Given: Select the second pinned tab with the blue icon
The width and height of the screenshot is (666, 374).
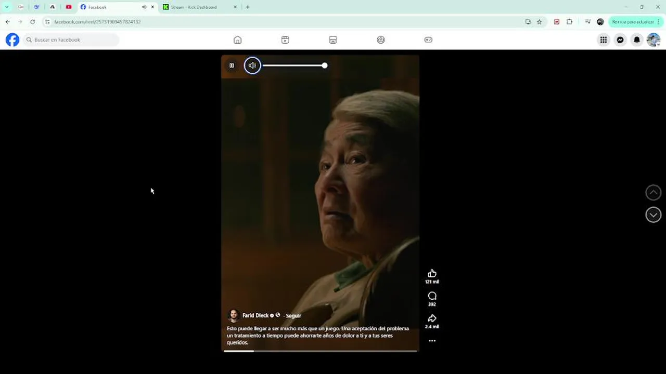Looking at the screenshot, I should (x=36, y=7).
